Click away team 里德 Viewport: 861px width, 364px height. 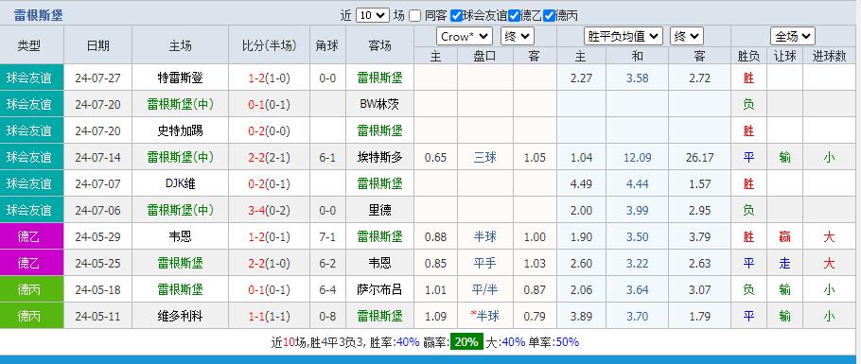click(x=379, y=210)
